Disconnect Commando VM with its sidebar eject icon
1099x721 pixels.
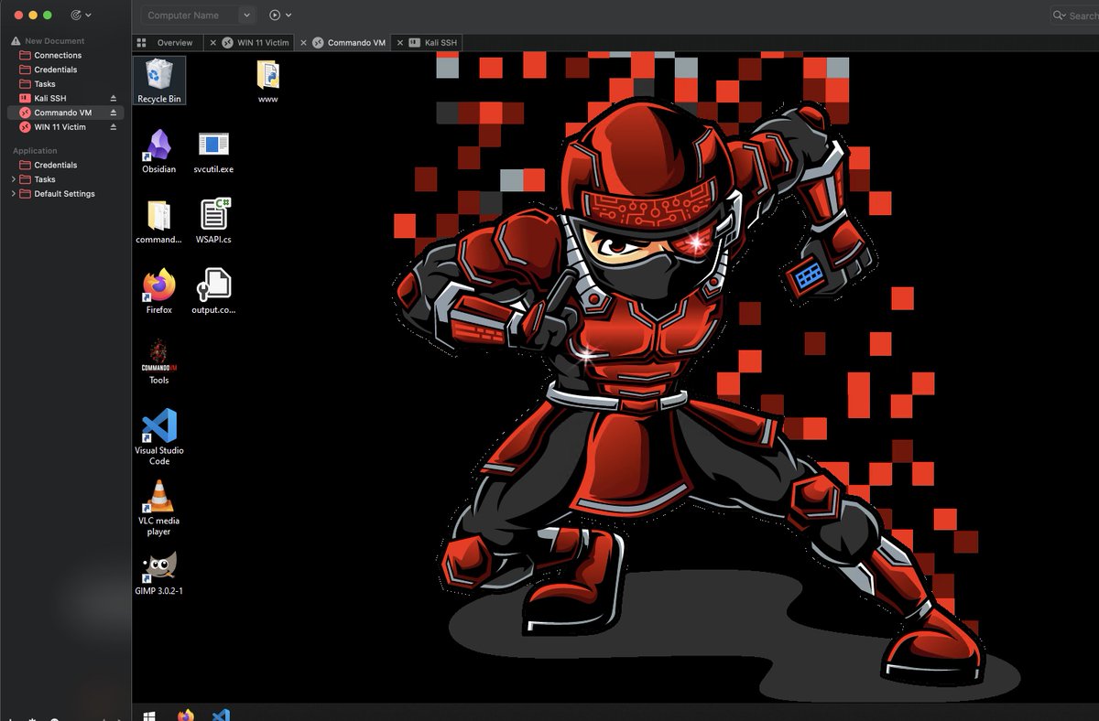click(114, 113)
